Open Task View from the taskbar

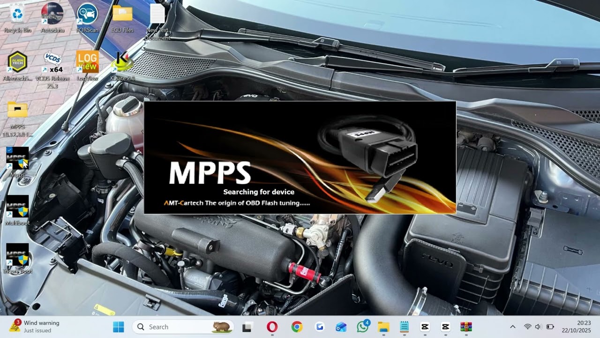point(247,327)
